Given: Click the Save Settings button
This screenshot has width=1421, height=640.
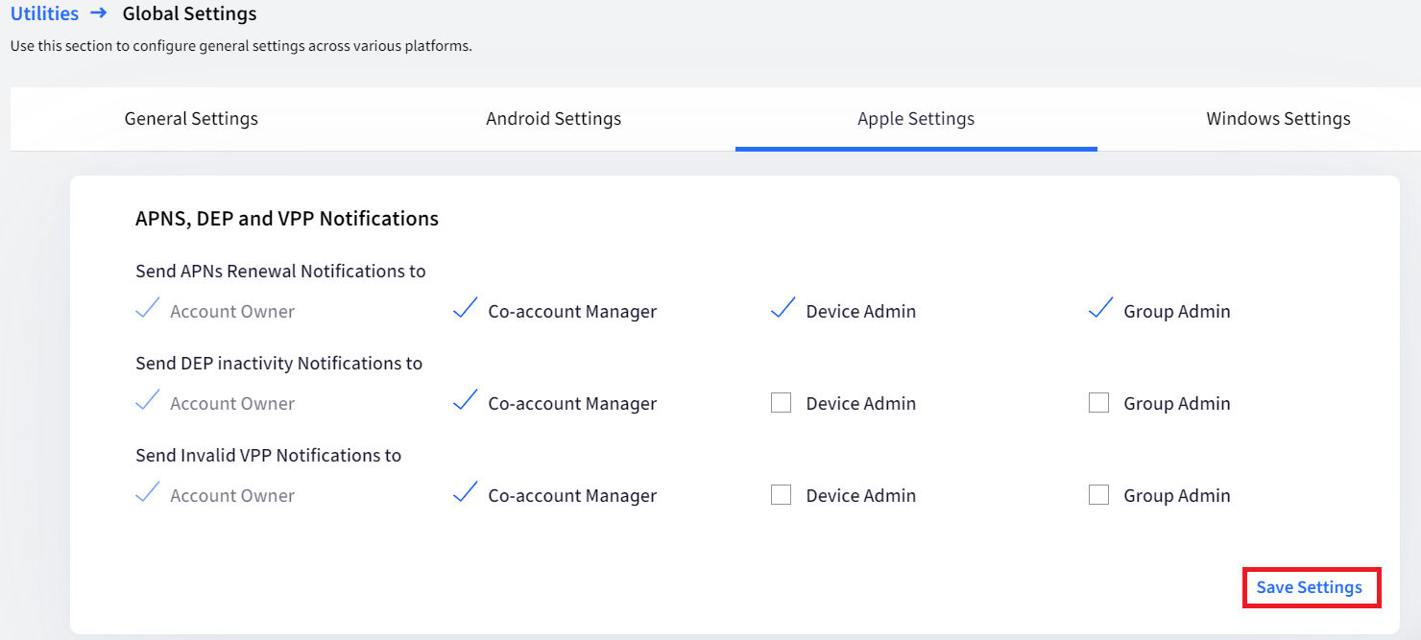Looking at the screenshot, I should click(x=1311, y=587).
